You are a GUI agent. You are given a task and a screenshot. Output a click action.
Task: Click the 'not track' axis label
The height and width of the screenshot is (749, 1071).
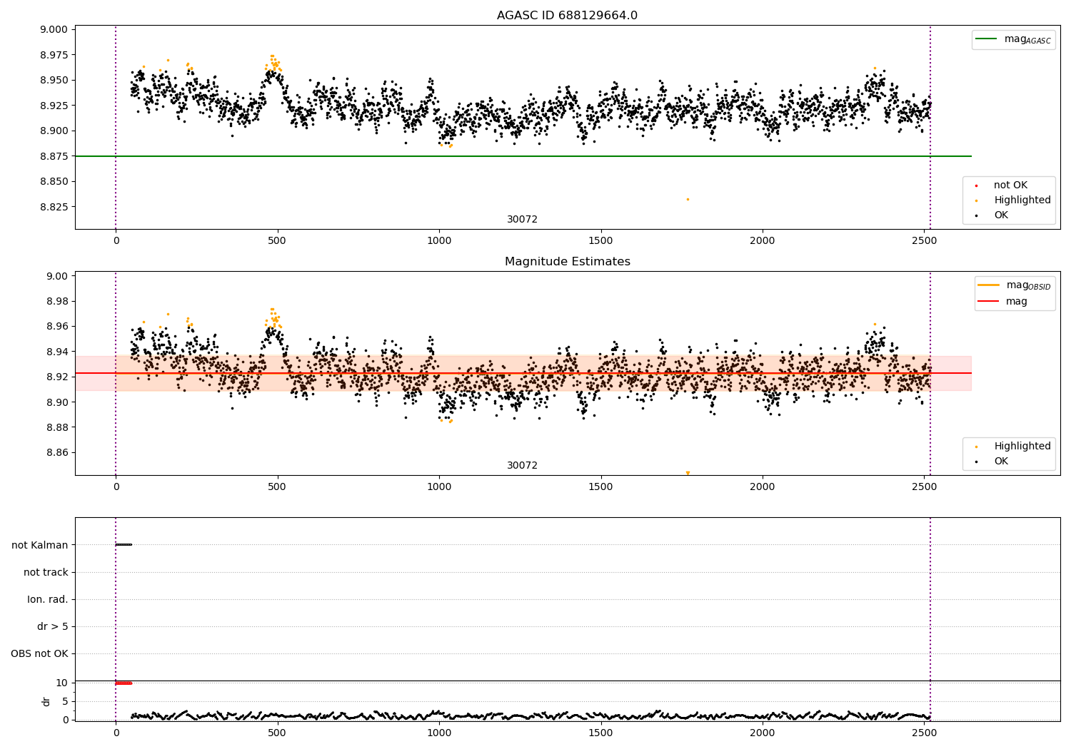46,572
